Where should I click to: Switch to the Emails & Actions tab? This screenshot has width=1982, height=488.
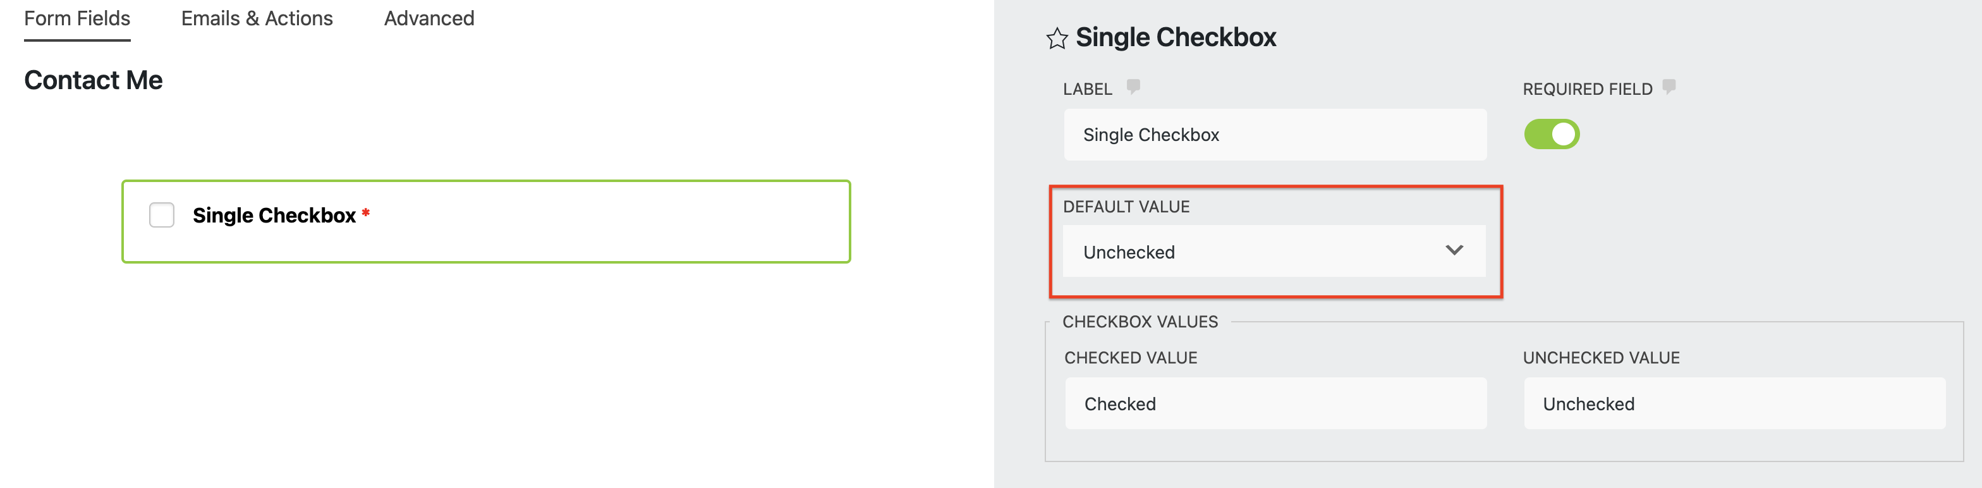point(256,18)
